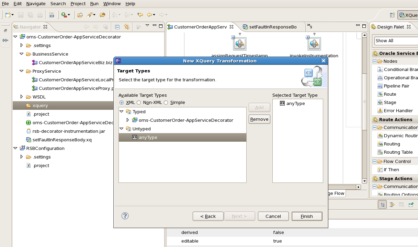The height and width of the screenshot is (247, 418).
Task: Select Routing Table palette item
Action: coord(395,152)
